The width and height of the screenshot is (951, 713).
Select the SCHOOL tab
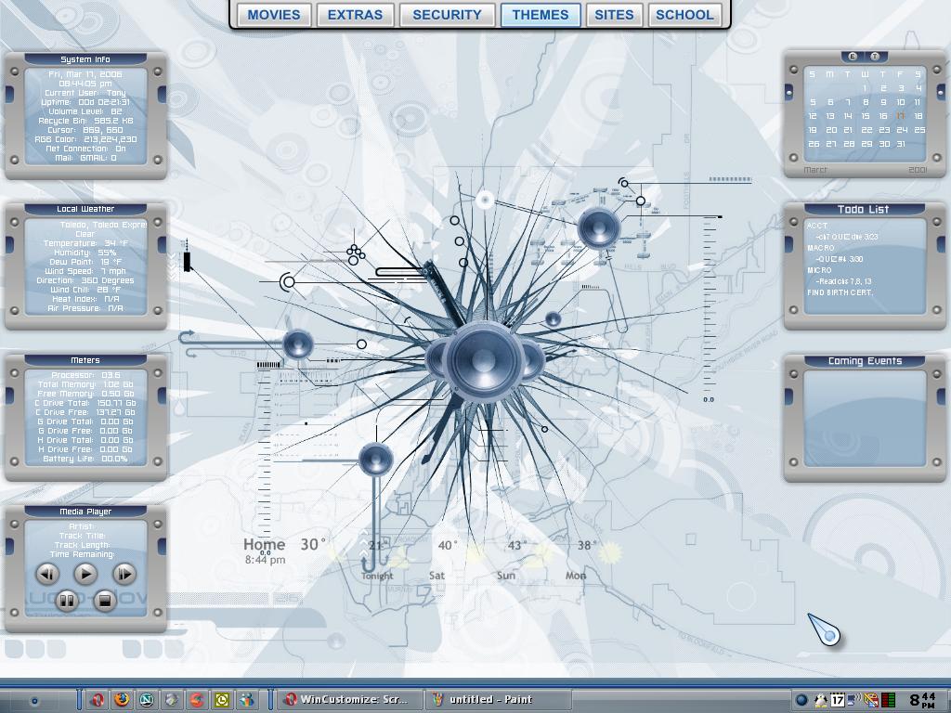[684, 15]
